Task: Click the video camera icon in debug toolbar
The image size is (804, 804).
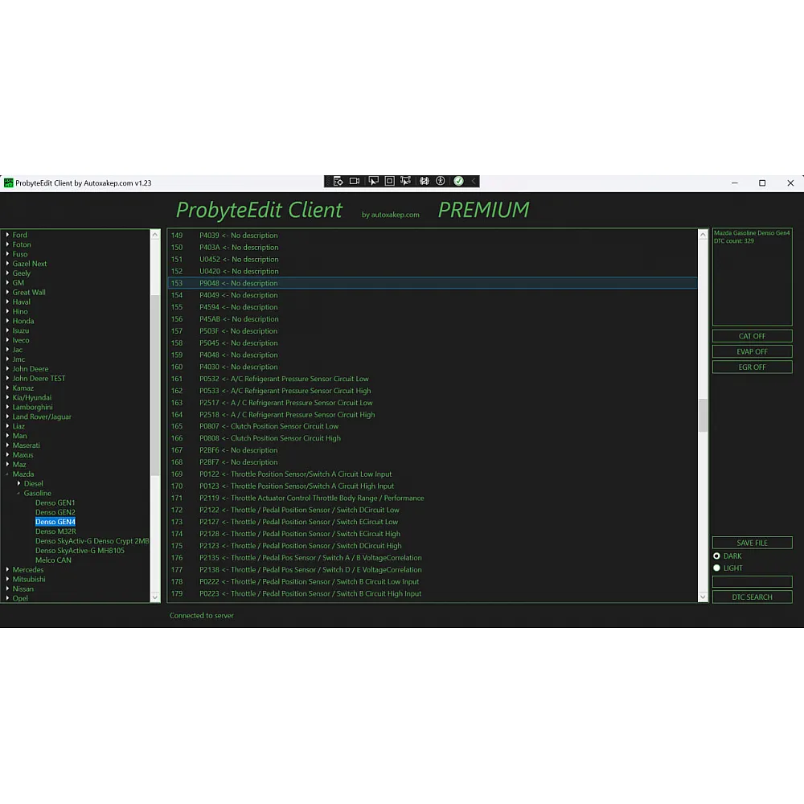Action: tap(355, 182)
